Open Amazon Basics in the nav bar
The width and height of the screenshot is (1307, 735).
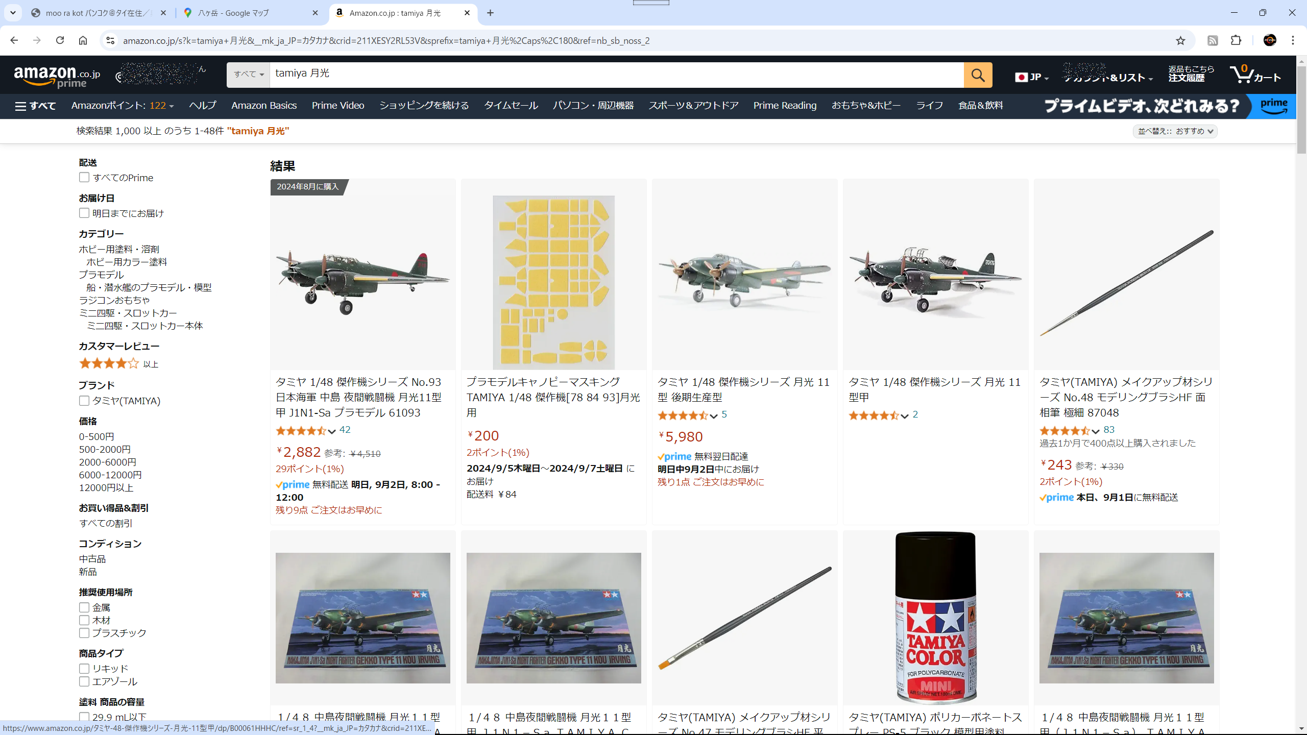click(264, 106)
